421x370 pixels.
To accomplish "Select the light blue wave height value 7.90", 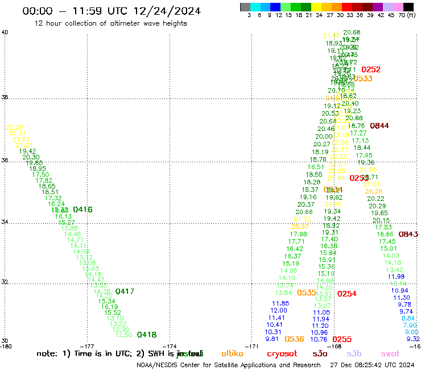I will [x=410, y=325].
